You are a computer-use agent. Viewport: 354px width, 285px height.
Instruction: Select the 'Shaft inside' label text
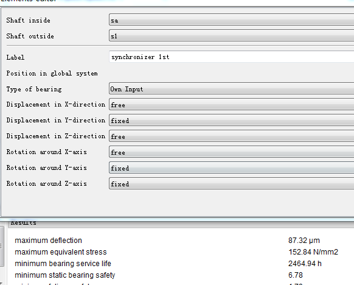tap(28, 20)
